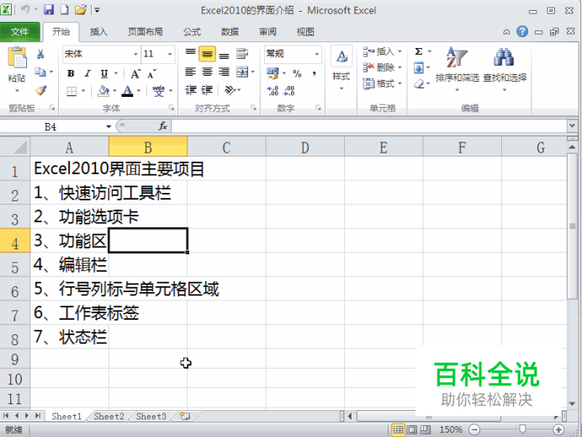
Task: Click the Increase Font Size icon
Action: click(135, 73)
